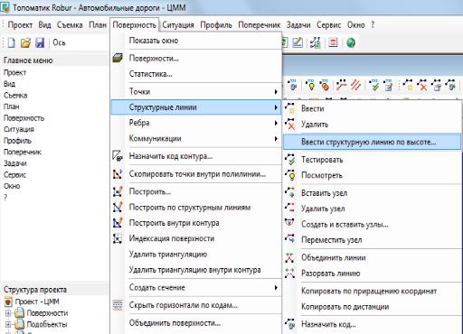
Task: Click the green globe icon in the toolbar
Action: [x=351, y=42]
